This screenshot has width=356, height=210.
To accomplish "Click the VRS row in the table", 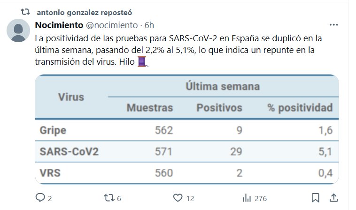I will (x=187, y=173).
